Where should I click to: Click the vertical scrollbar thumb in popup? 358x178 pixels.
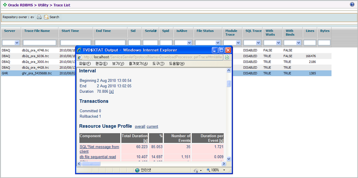coord(229,84)
